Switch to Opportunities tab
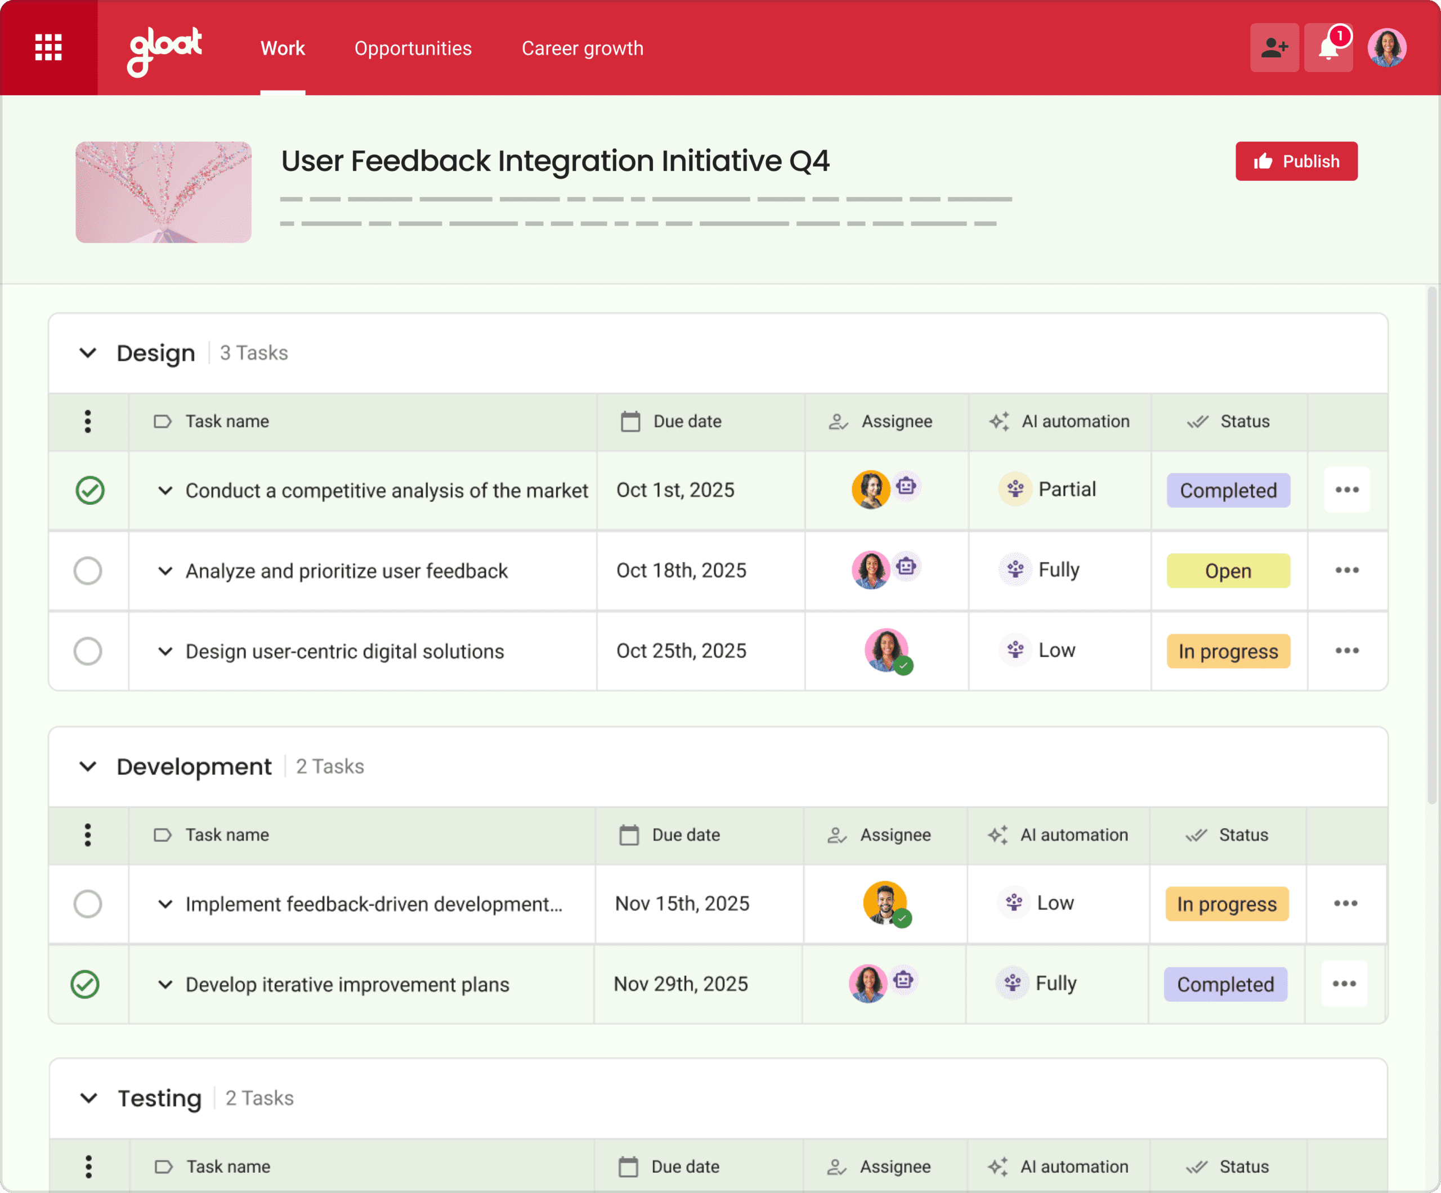Screen dimensions: 1441x1193 click(x=413, y=48)
